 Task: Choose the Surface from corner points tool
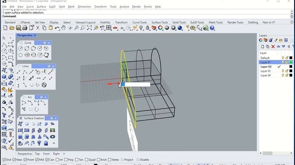(x=20, y=124)
